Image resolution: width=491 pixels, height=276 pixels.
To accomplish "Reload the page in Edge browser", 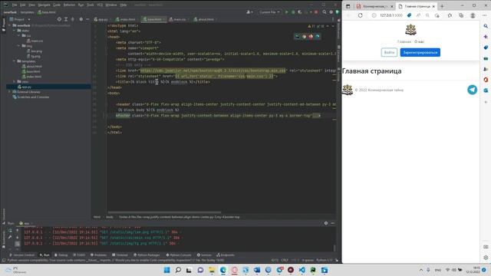I will 360,15.
